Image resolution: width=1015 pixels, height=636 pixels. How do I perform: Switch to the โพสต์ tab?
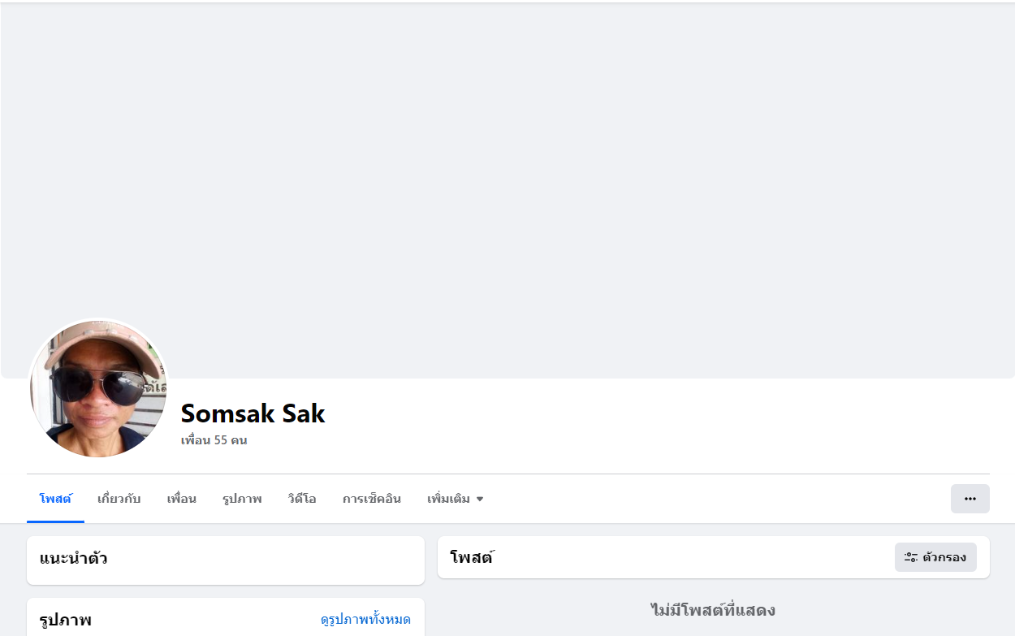point(55,499)
